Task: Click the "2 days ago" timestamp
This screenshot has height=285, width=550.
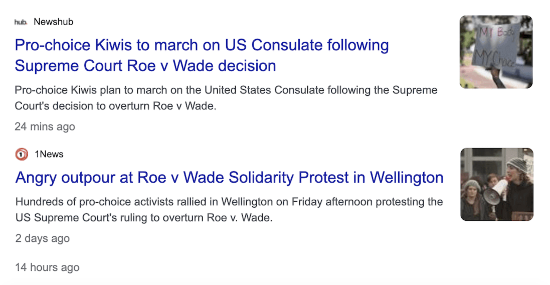Action: pos(42,238)
